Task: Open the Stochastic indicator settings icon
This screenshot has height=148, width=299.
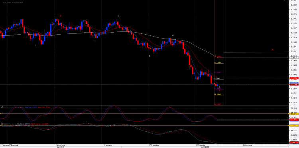Action: [x=2, y=107]
